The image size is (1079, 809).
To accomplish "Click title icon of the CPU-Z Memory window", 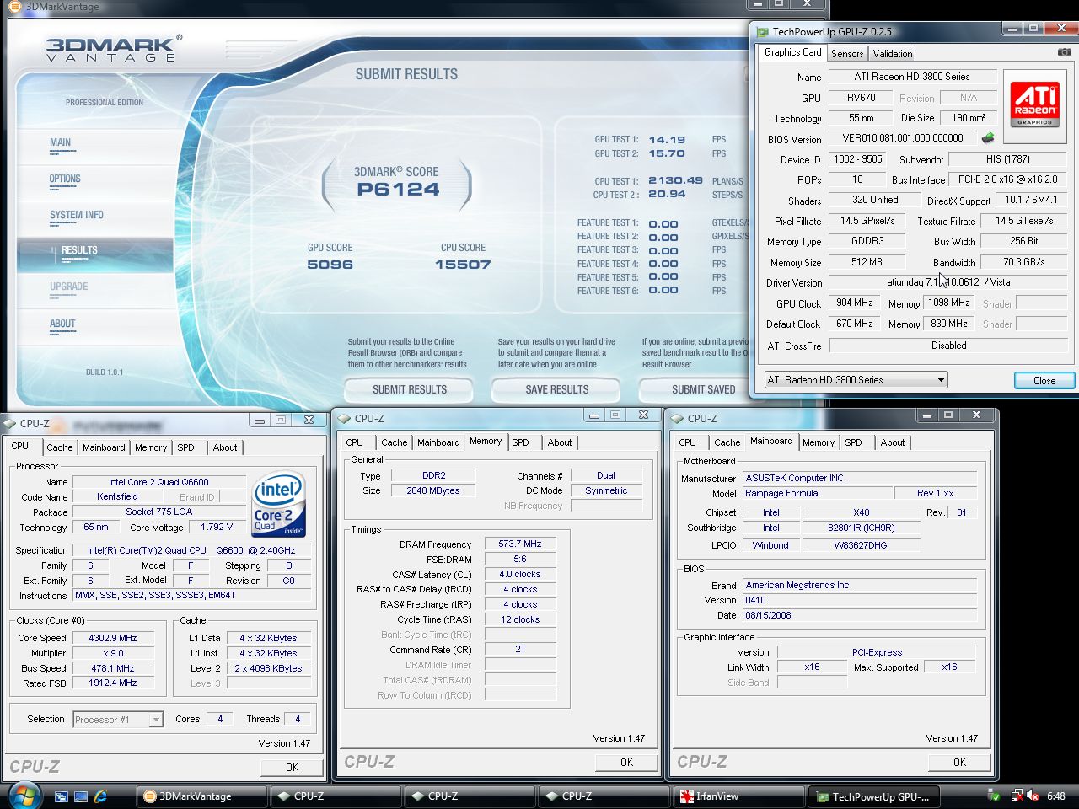I will (x=344, y=418).
